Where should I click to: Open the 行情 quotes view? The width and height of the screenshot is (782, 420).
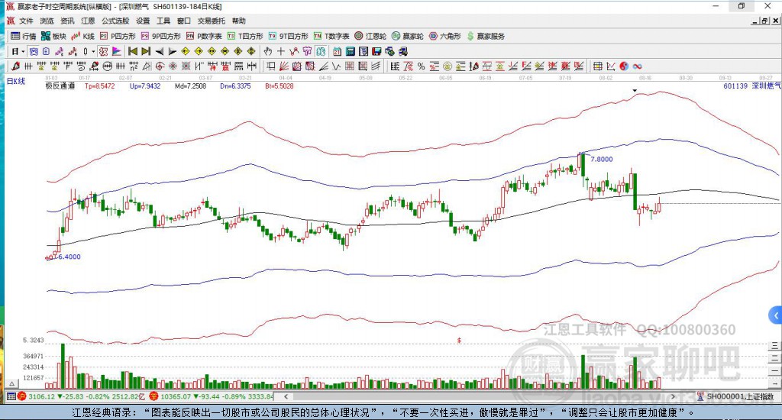tap(24, 36)
